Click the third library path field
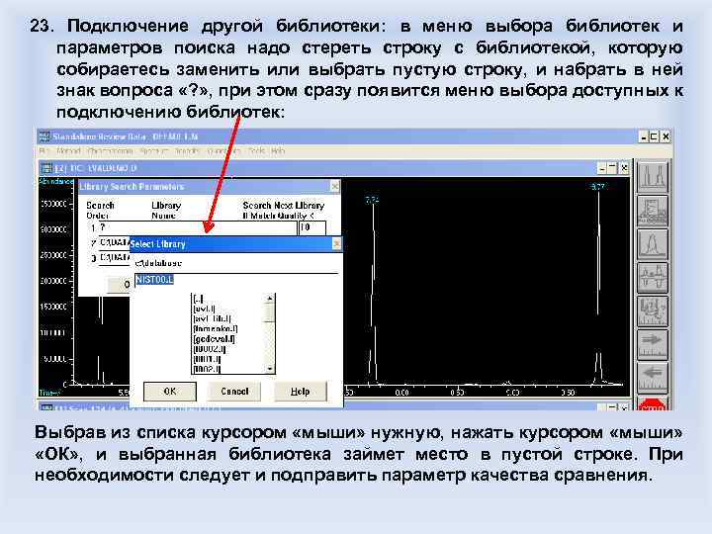712x534 pixels. 114,258
